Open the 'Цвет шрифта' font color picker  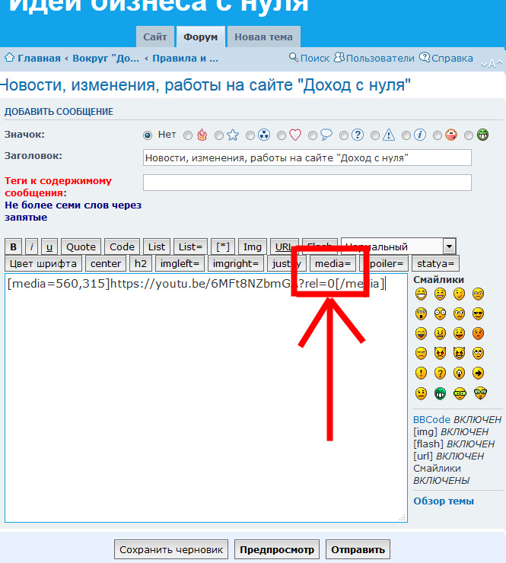tap(43, 264)
